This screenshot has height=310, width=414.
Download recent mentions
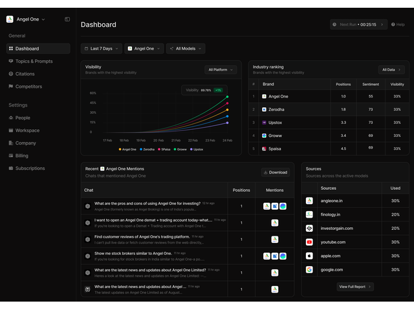coord(276,172)
